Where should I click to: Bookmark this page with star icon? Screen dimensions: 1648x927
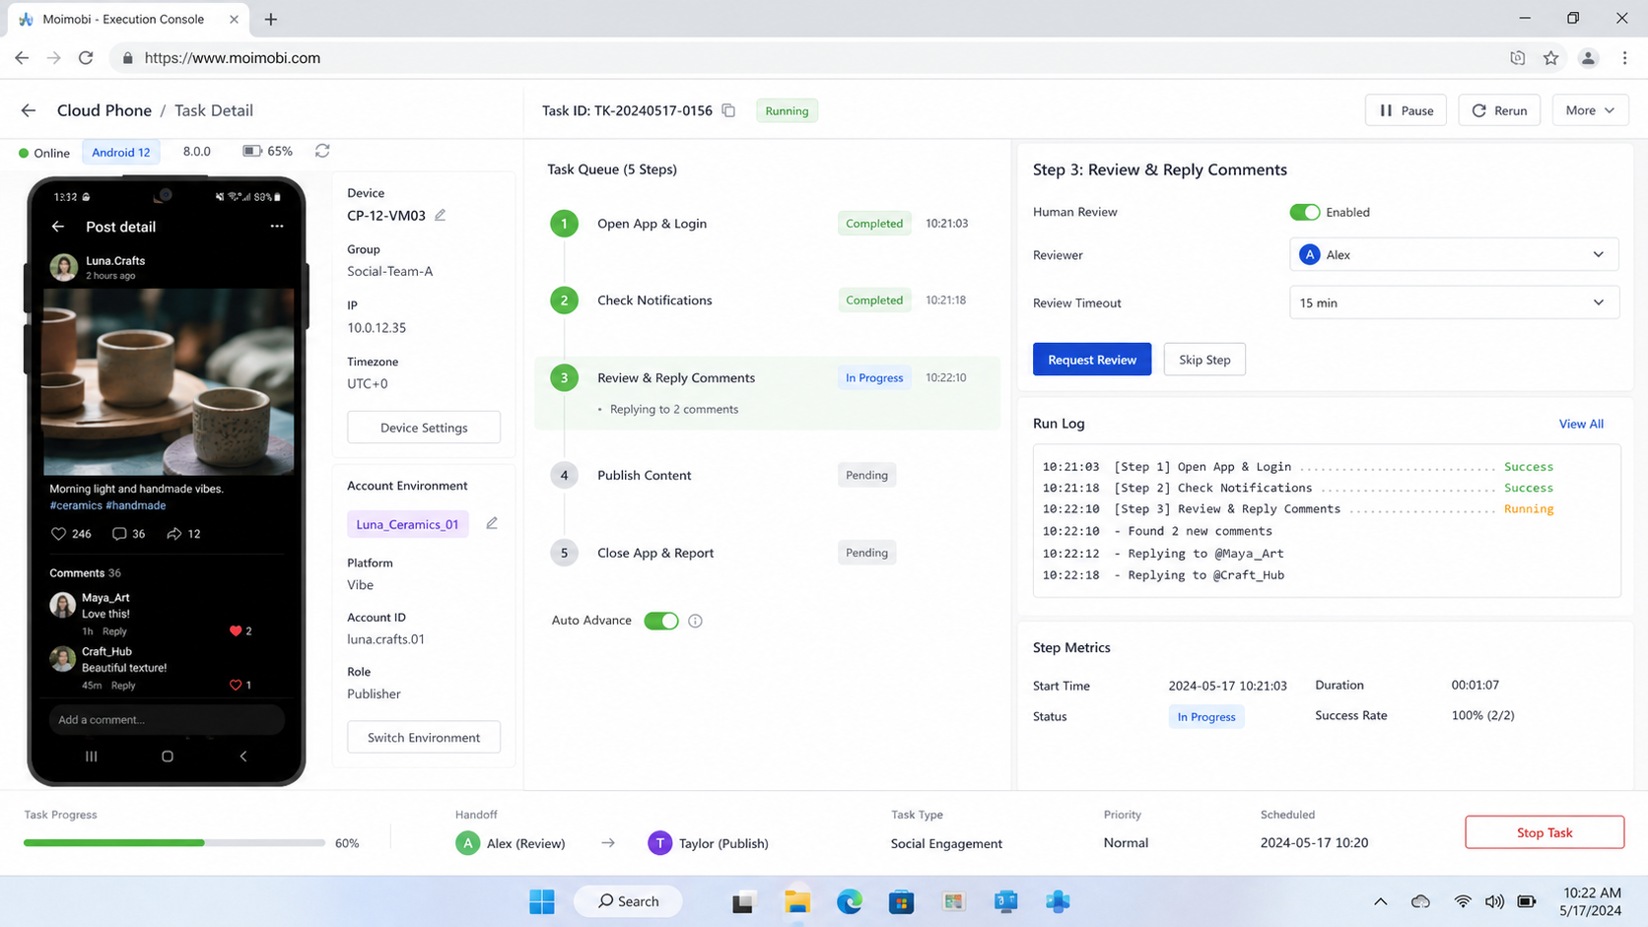tap(1550, 58)
